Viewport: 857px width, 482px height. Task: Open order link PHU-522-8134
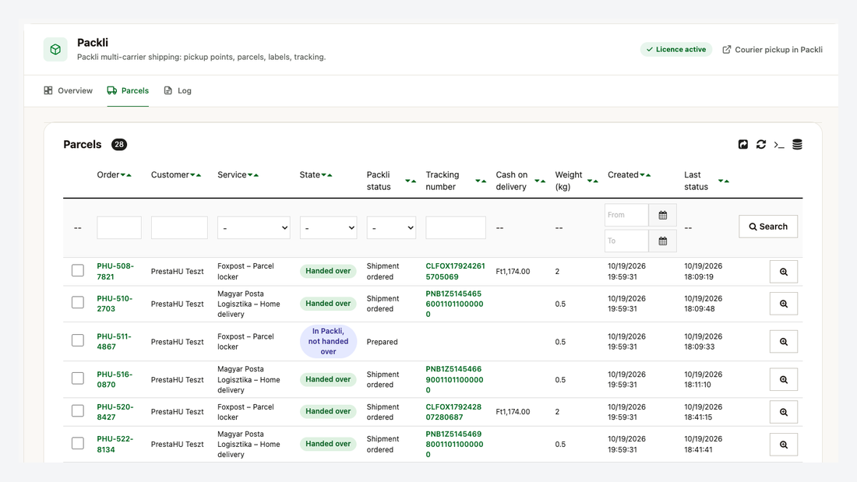pyautogui.click(x=115, y=445)
